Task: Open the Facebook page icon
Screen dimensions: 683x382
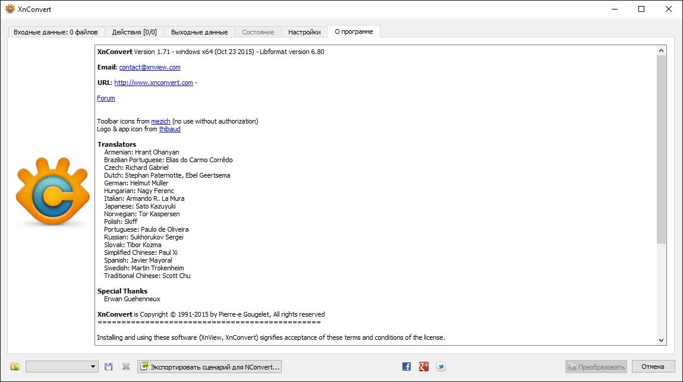Action: [407, 367]
